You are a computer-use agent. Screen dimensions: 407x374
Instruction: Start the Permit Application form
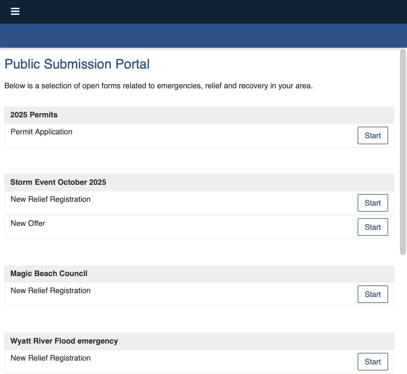[372, 135]
